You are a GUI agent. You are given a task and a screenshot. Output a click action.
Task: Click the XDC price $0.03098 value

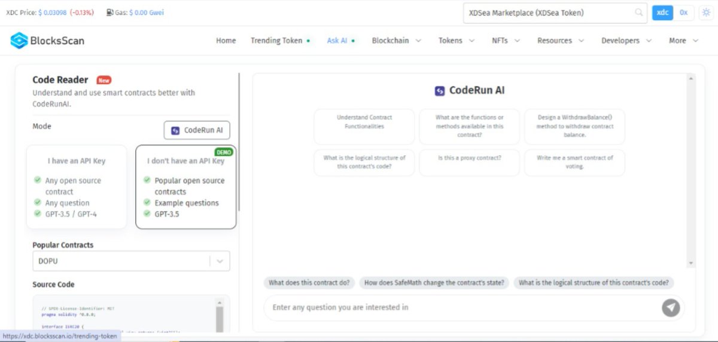[52, 13]
